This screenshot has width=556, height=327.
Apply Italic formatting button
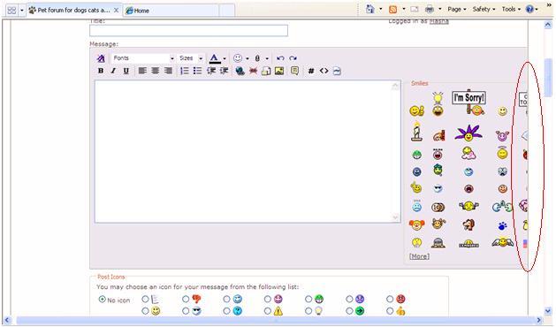tap(113, 71)
